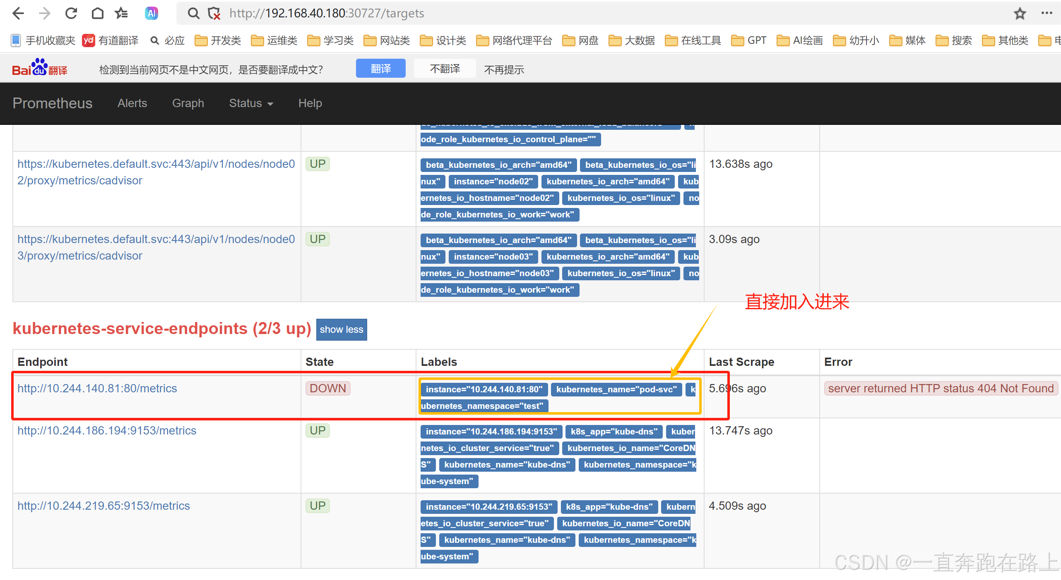
Task: Open http://10.244.140.81:80/metrics link
Action: (97, 389)
